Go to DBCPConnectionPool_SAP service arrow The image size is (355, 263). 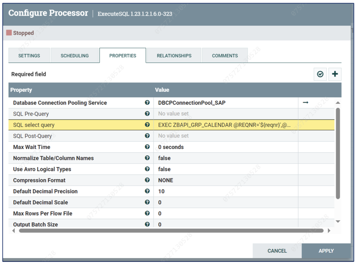coord(306,103)
